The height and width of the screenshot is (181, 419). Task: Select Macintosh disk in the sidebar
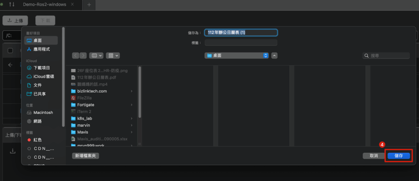[43, 113]
